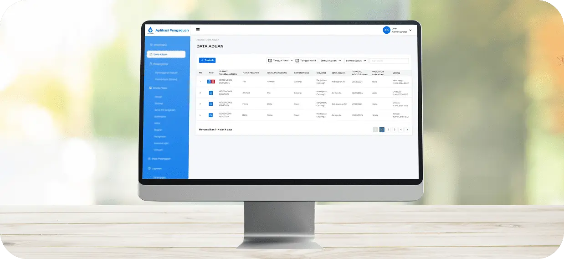Open the Tanggal Awal date picker
This screenshot has width=564, height=259.
(x=278, y=60)
